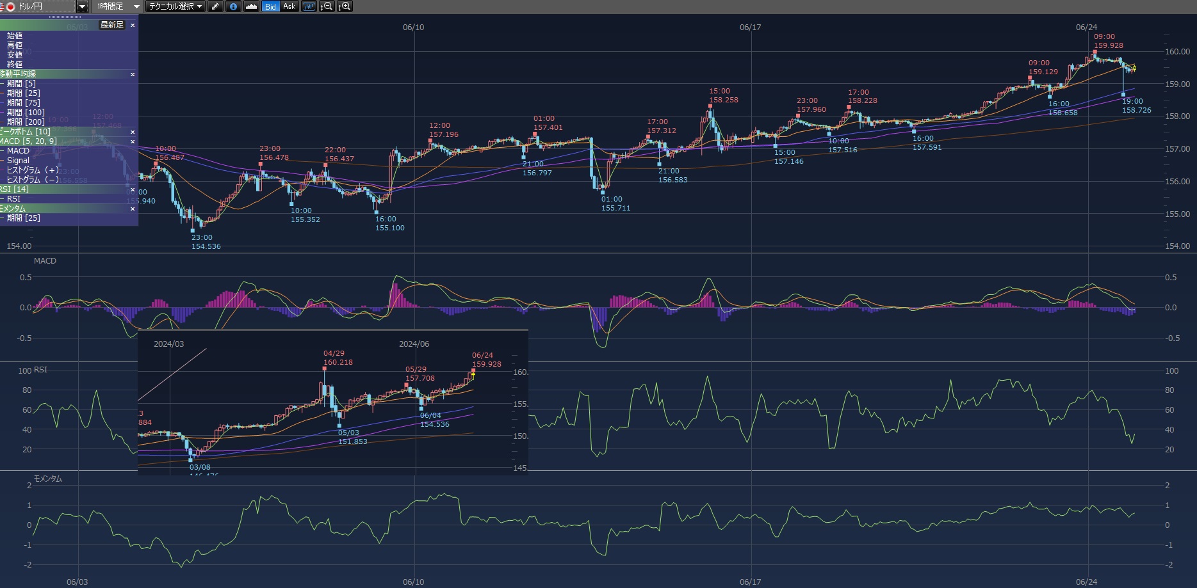The height and width of the screenshot is (588, 1197).
Task: Expand the テクニカル選択 indicator menu
Action: pos(175,6)
